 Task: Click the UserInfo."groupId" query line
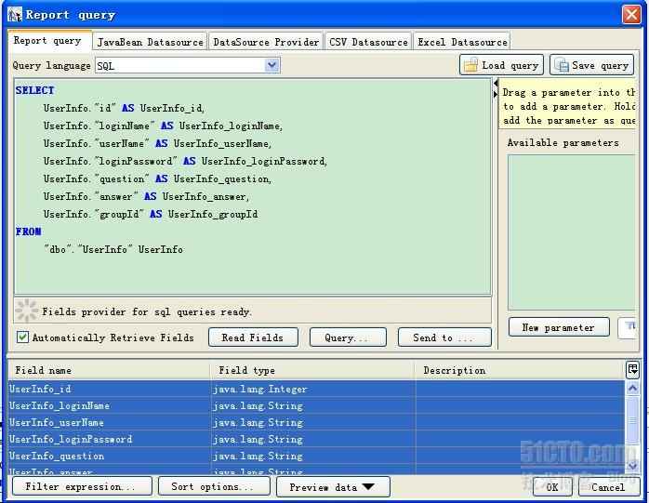click(151, 214)
